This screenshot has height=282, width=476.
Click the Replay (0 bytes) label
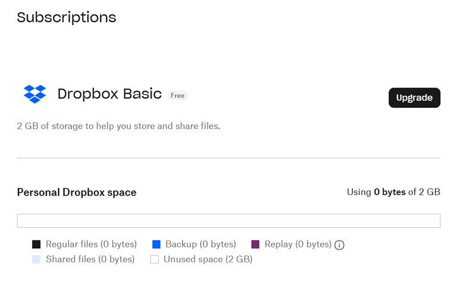point(298,245)
